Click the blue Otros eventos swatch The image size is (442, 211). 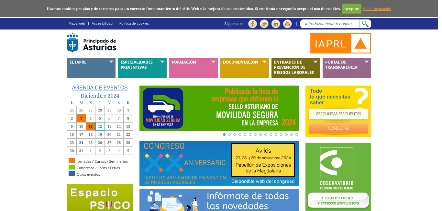click(72, 174)
